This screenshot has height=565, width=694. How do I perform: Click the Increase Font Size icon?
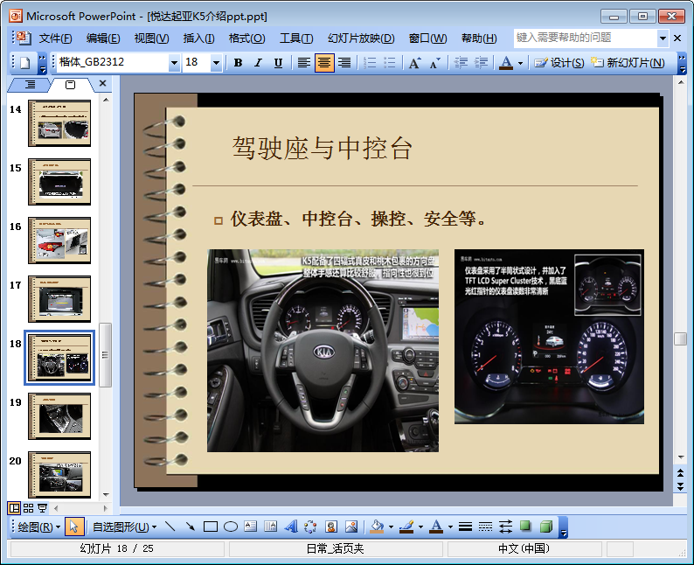point(414,63)
